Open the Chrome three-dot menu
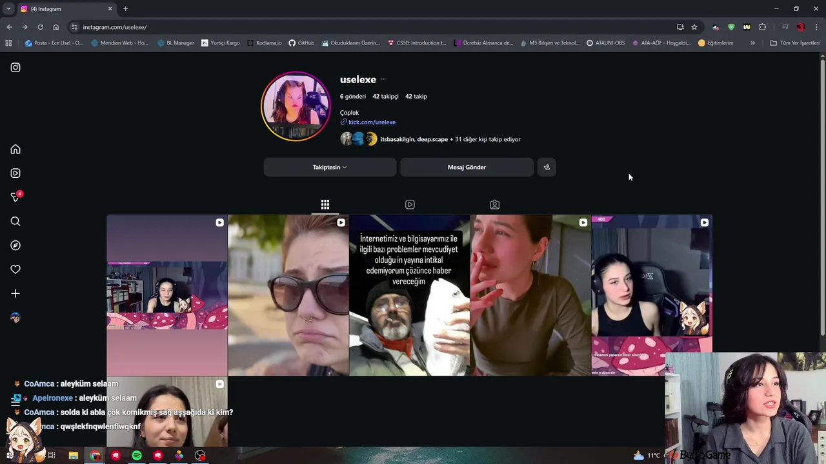826x464 pixels. coord(816,27)
